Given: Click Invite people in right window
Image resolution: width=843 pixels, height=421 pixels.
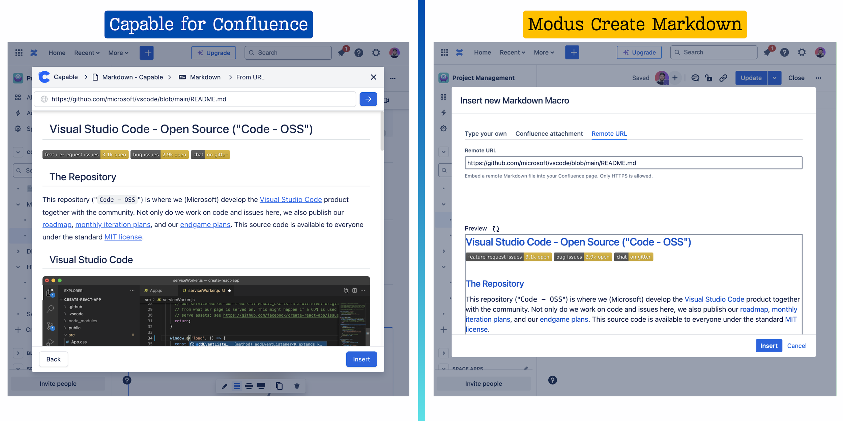Looking at the screenshot, I should coord(484,384).
